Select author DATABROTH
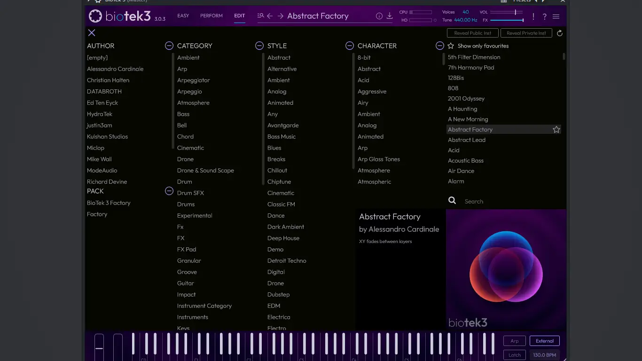The image size is (642, 361). (104, 91)
